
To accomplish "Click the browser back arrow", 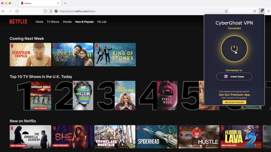I will pos(3,11).
